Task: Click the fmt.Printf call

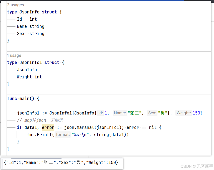Action: (41, 135)
